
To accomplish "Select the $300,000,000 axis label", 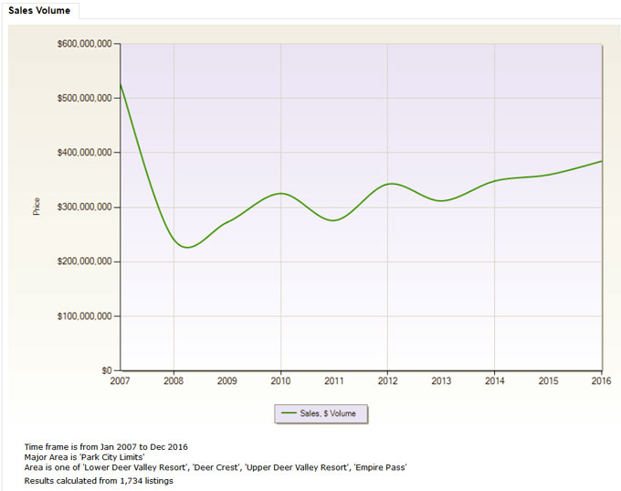I will (85, 207).
